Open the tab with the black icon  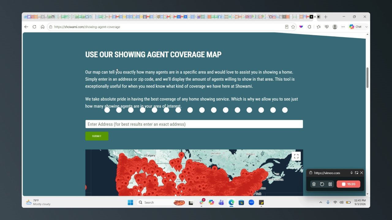[311, 17]
